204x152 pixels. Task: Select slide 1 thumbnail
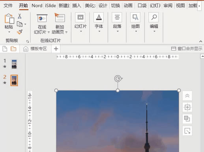click(x=14, y=64)
